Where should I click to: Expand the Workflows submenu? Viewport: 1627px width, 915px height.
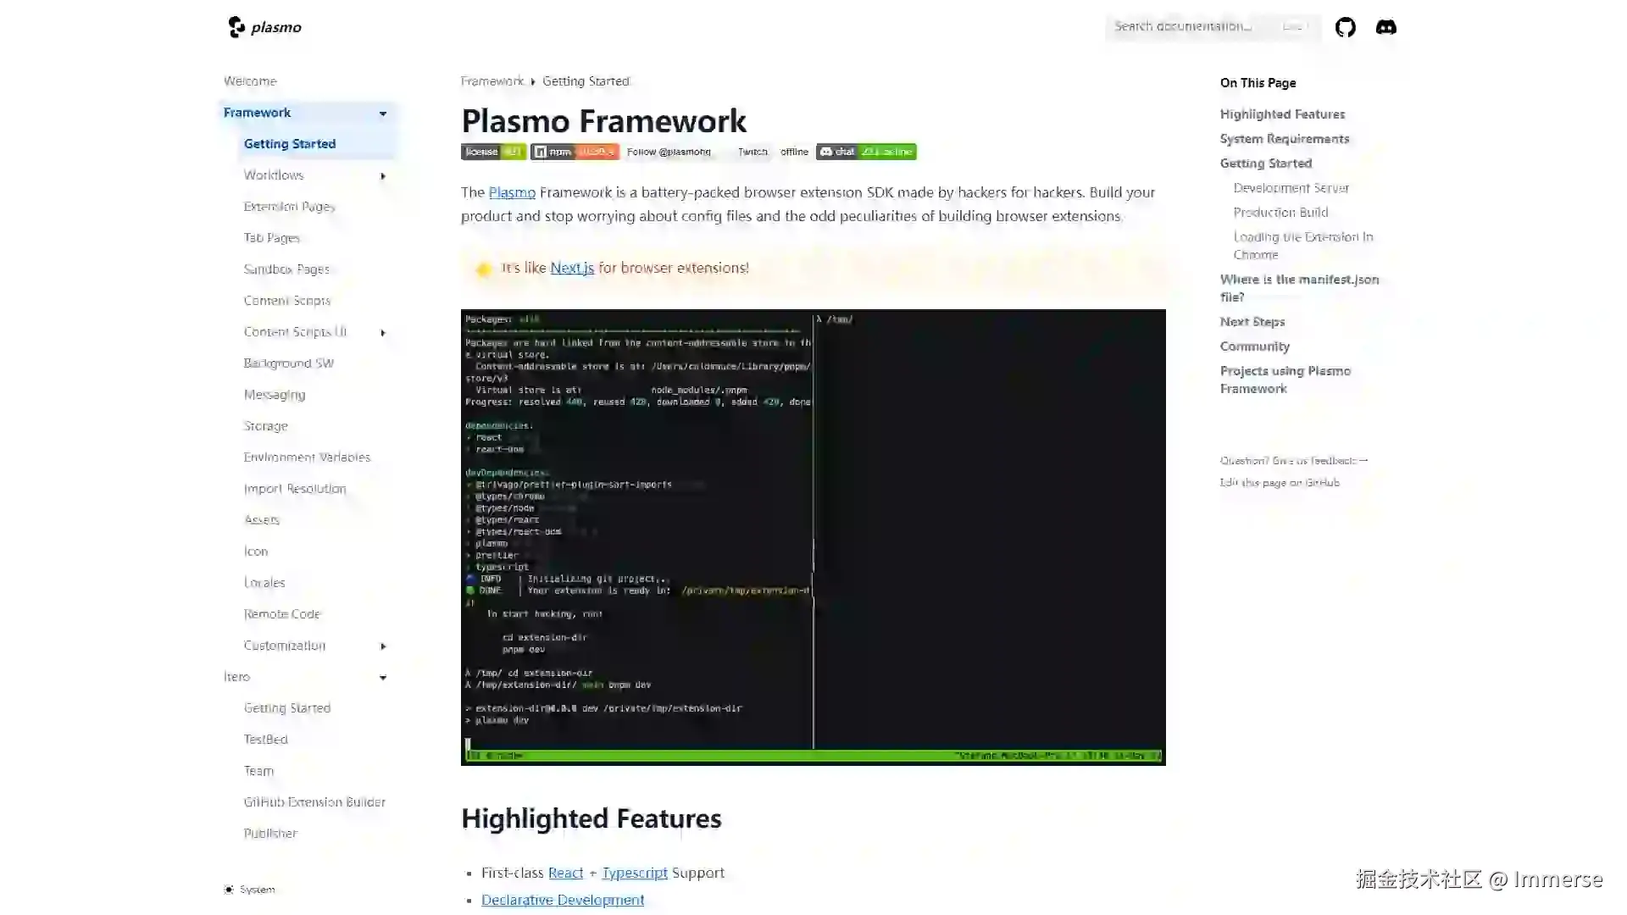pyautogui.click(x=383, y=175)
